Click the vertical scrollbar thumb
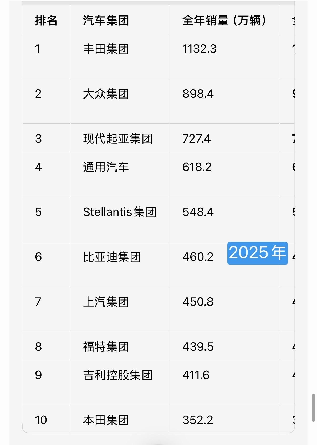 coord(313,407)
